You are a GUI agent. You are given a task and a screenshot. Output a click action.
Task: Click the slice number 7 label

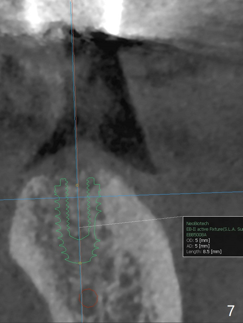point(230,311)
